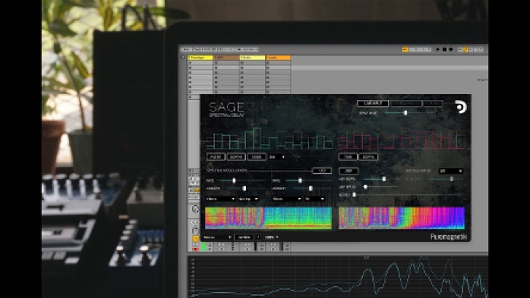Select the brown second track header
The width and height of the screenshot is (530, 298).
(x=227, y=58)
